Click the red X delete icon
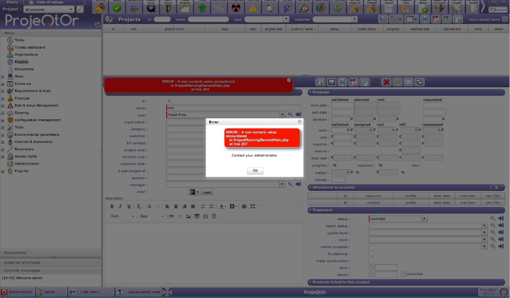This screenshot has height=298, width=510. (x=386, y=82)
